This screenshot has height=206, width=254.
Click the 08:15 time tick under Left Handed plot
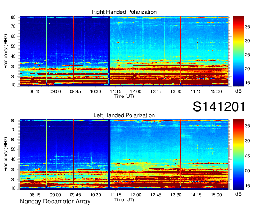pos(35,195)
